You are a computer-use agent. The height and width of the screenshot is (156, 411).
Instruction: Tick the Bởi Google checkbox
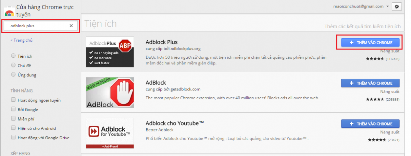[13, 110]
